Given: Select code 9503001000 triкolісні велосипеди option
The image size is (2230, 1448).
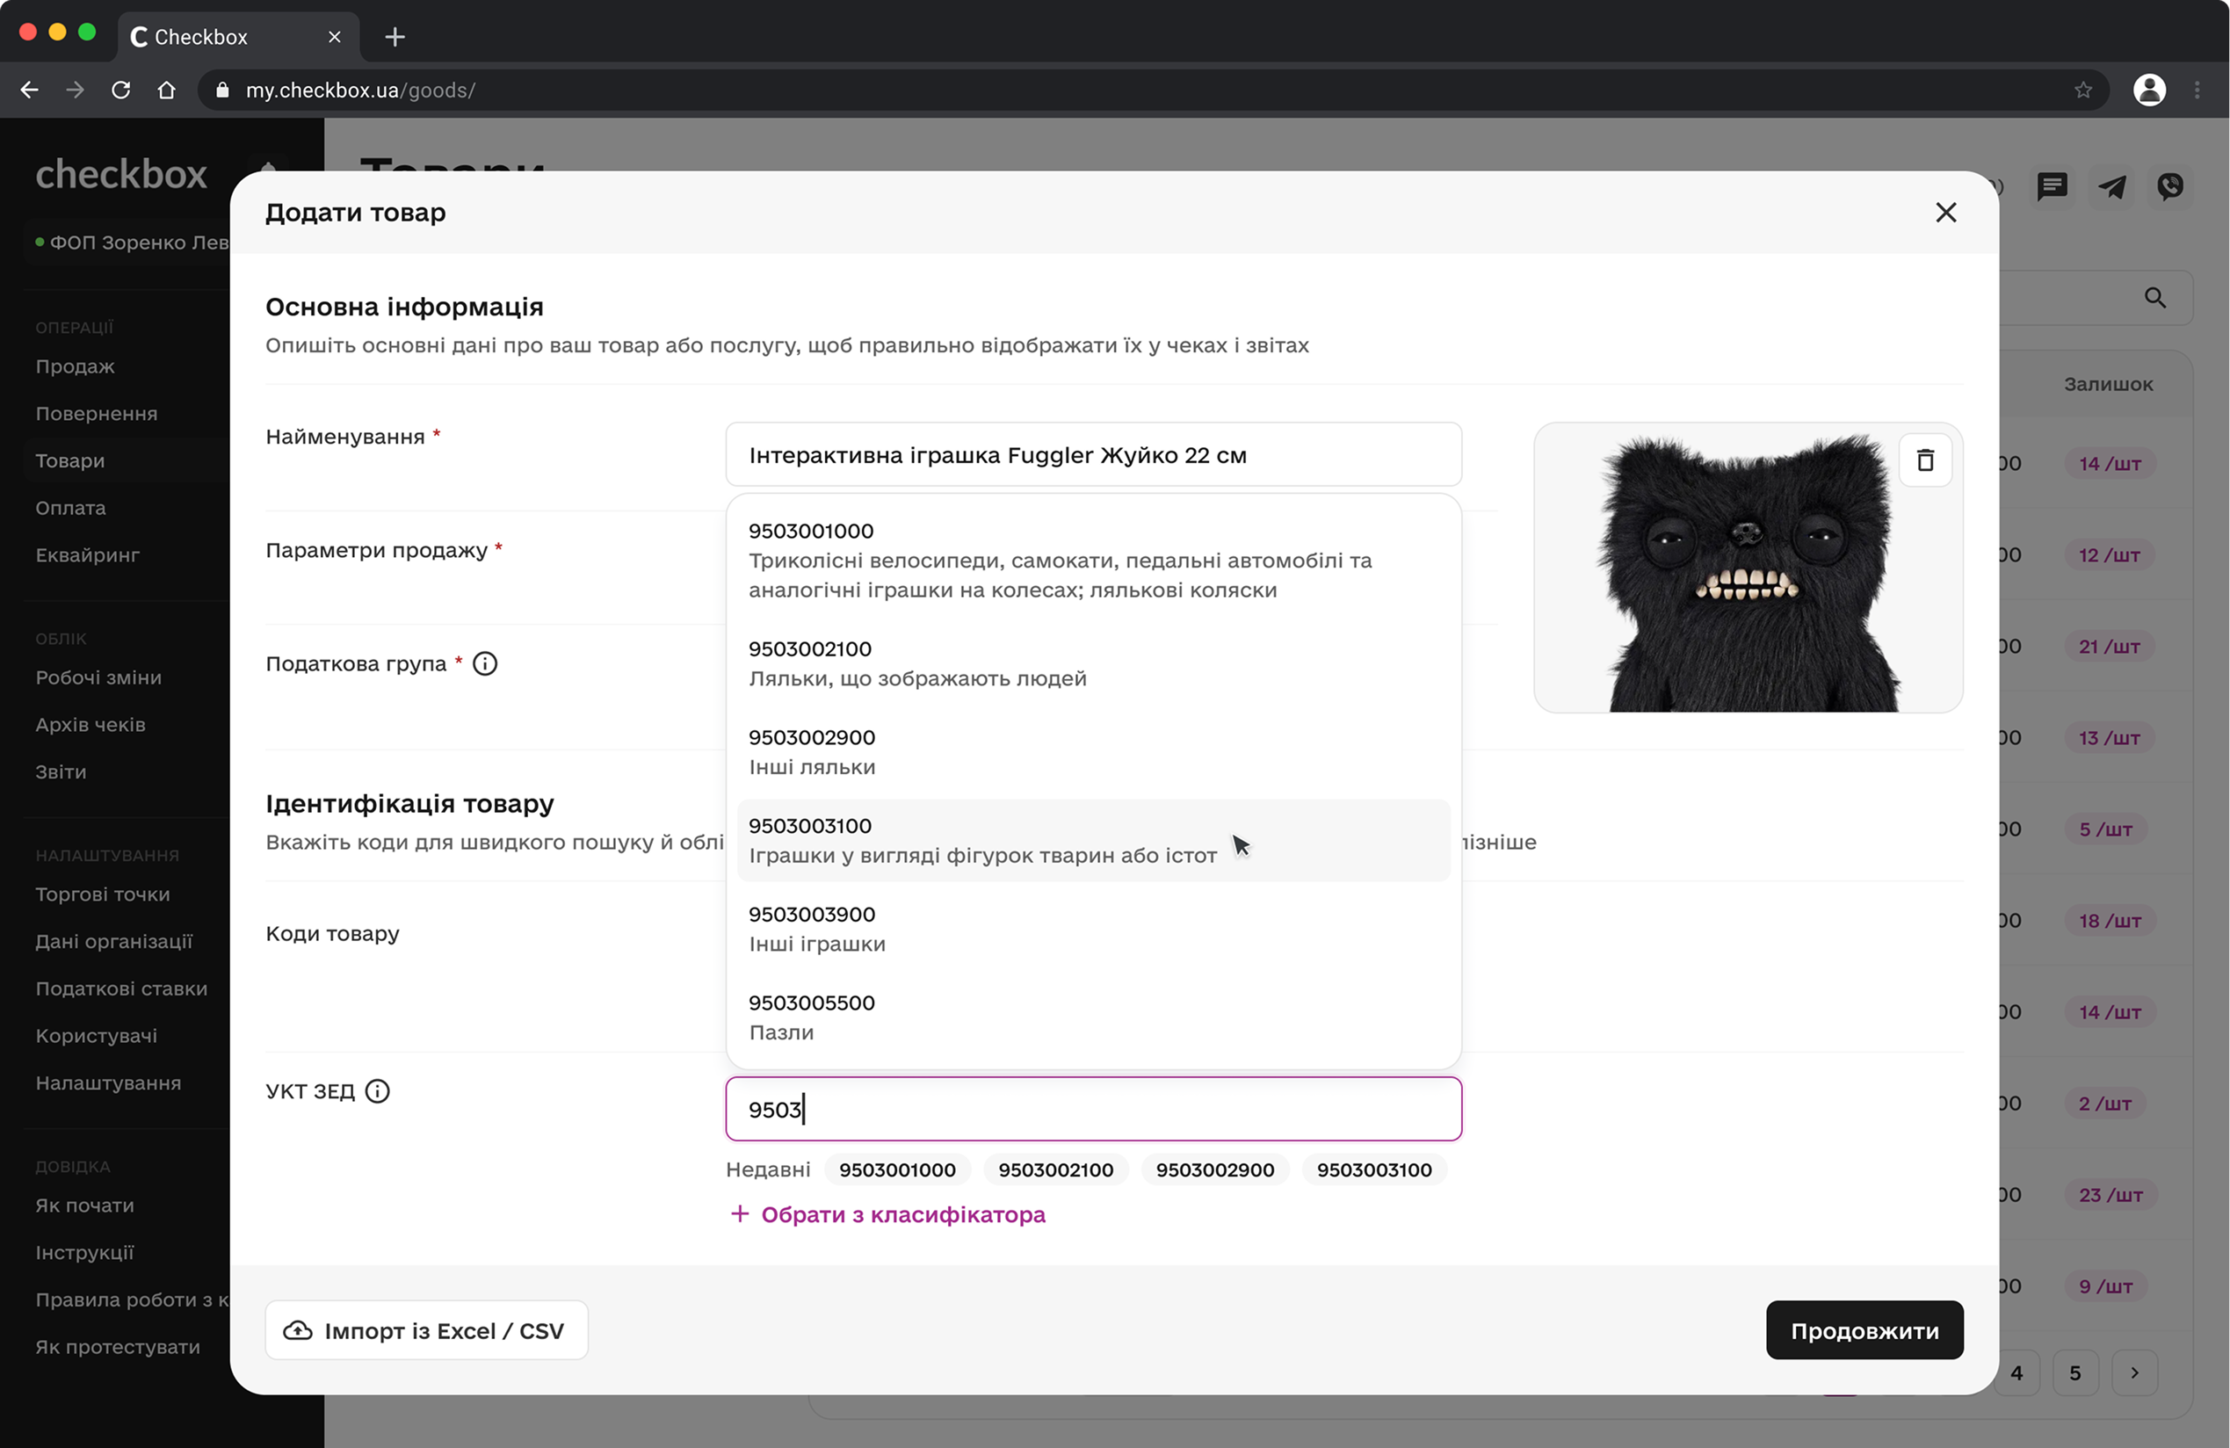Looking at the screenshot, I should [x=1093, y=561].
